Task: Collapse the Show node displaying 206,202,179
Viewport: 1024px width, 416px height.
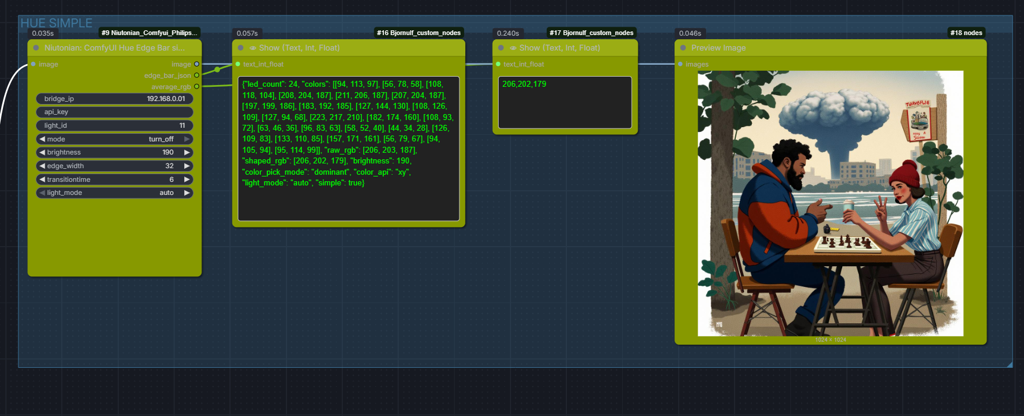Action: tap(501, 48)
